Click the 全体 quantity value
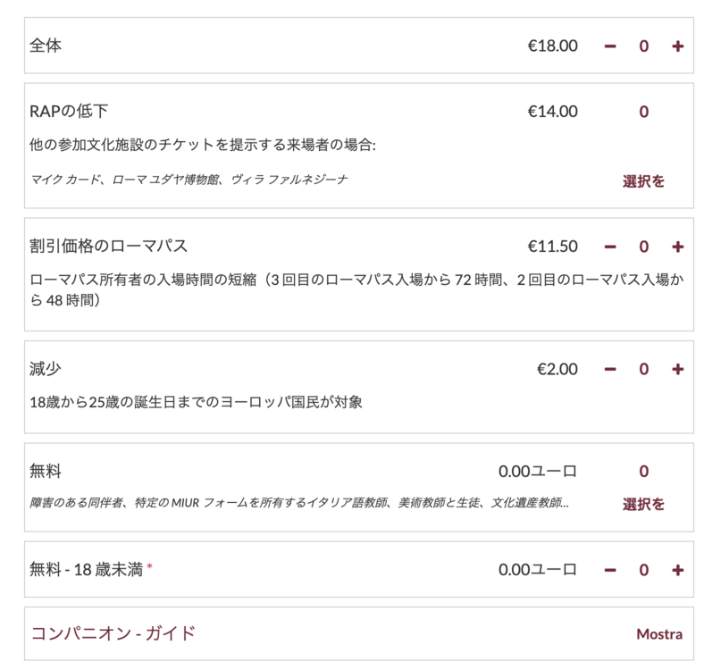 point(643,46)
